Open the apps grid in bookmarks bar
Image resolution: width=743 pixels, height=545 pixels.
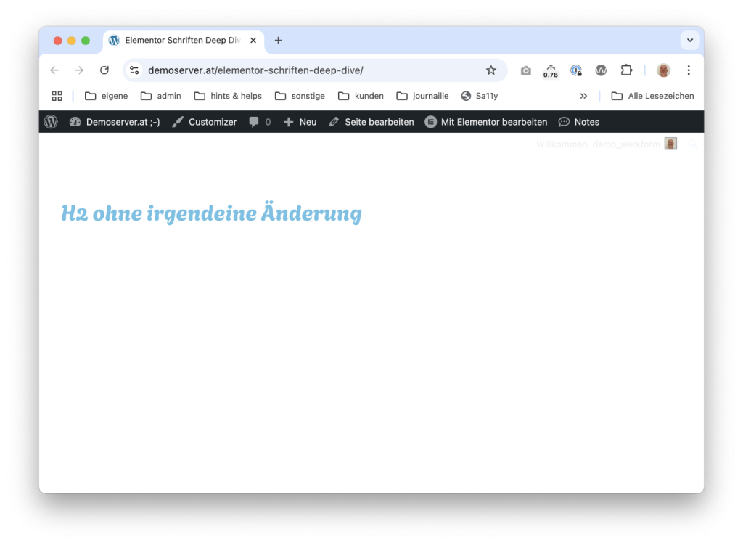pyautogui.click(x=57, y=96)
